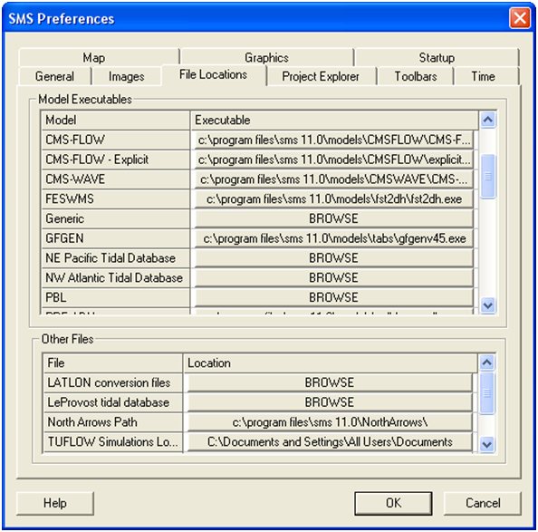This screenshot has height=532, width=538.
Task: Click the North Arrows Path location button
Action: 330,422
